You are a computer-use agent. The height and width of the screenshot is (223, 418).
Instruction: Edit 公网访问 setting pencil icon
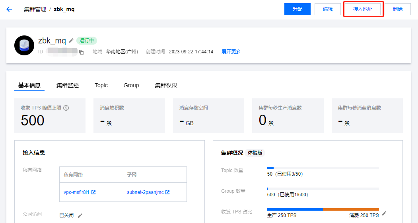(80, 215)
